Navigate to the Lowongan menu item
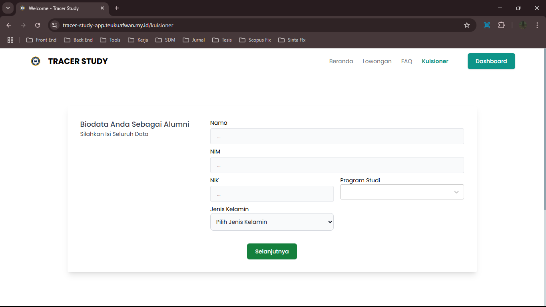Screen dimensions: 546x307 [377, 61]
